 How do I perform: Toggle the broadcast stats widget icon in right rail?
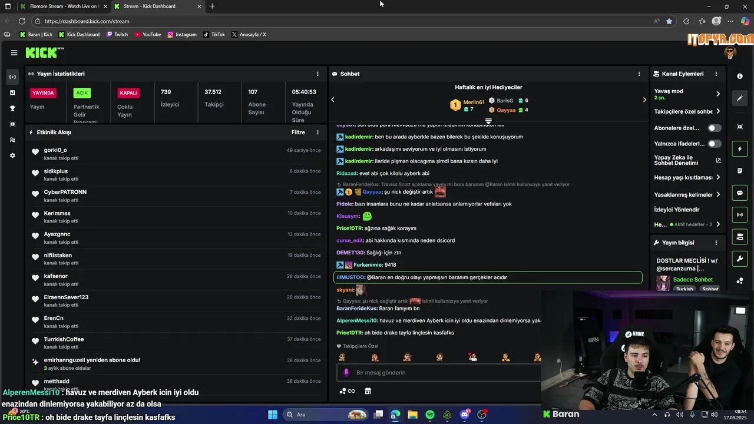[740, 215]
